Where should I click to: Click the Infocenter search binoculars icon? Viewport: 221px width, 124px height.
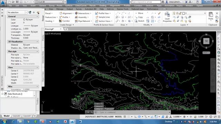(x=163, y=2)
